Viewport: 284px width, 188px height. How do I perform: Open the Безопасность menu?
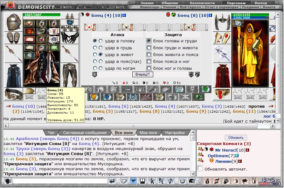[202, 3]
